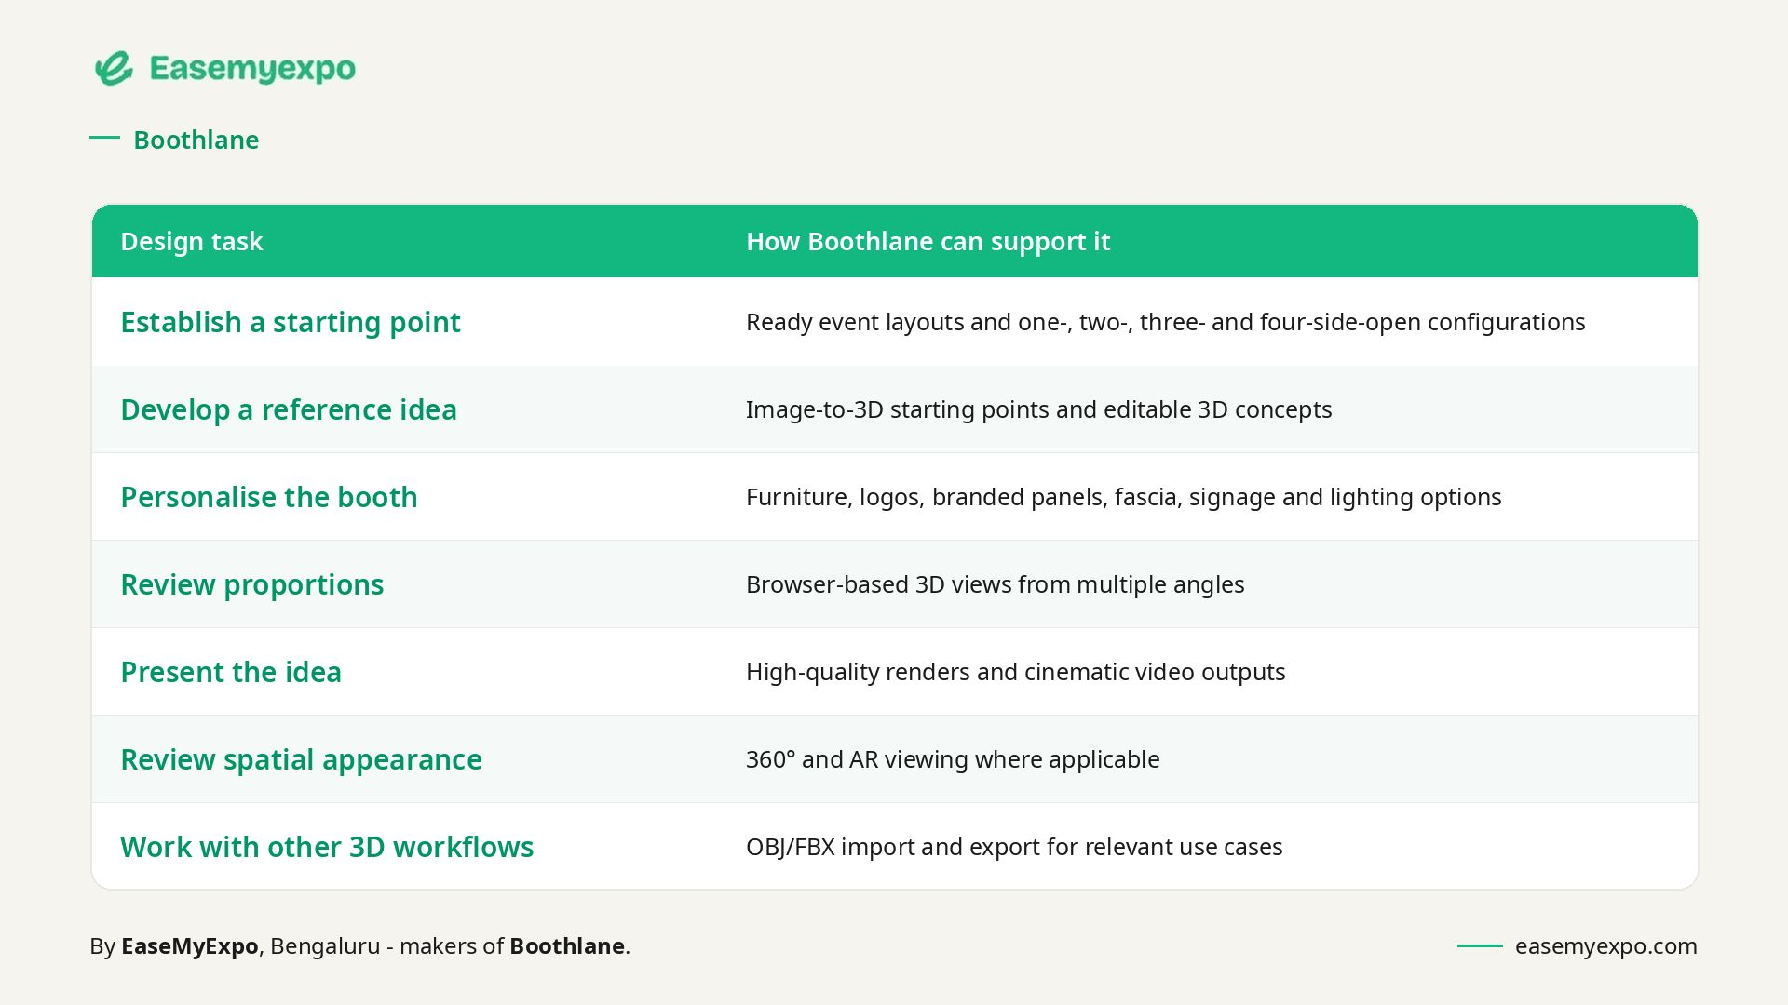
Task: Click the Ready event layouts description text
Action: 1166,322
